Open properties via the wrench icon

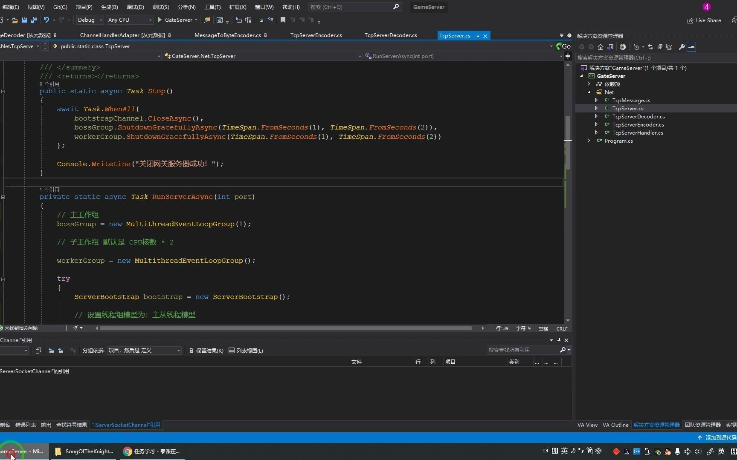(x=682, y=47)
